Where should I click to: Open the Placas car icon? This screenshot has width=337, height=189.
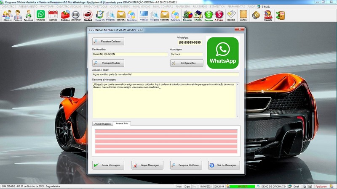tap(88, 16)
